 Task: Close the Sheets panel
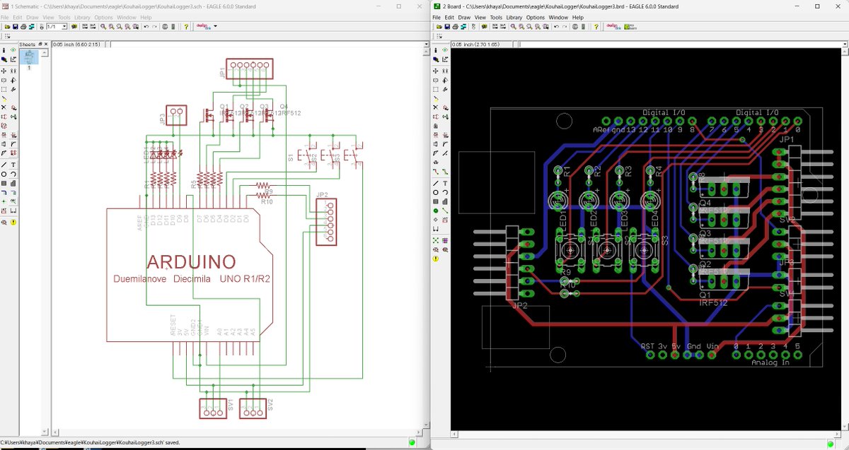coord(46,44)
